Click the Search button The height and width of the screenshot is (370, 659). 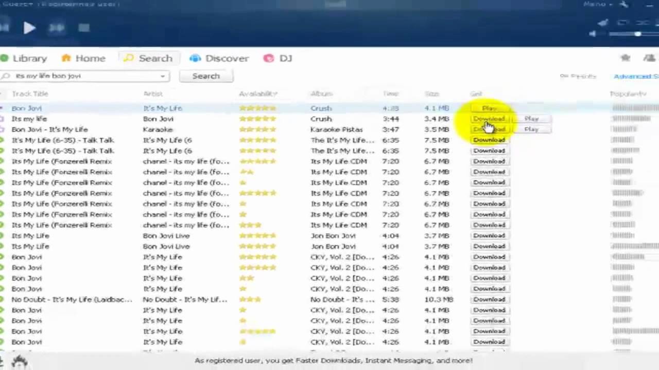[x=206, y=76]
